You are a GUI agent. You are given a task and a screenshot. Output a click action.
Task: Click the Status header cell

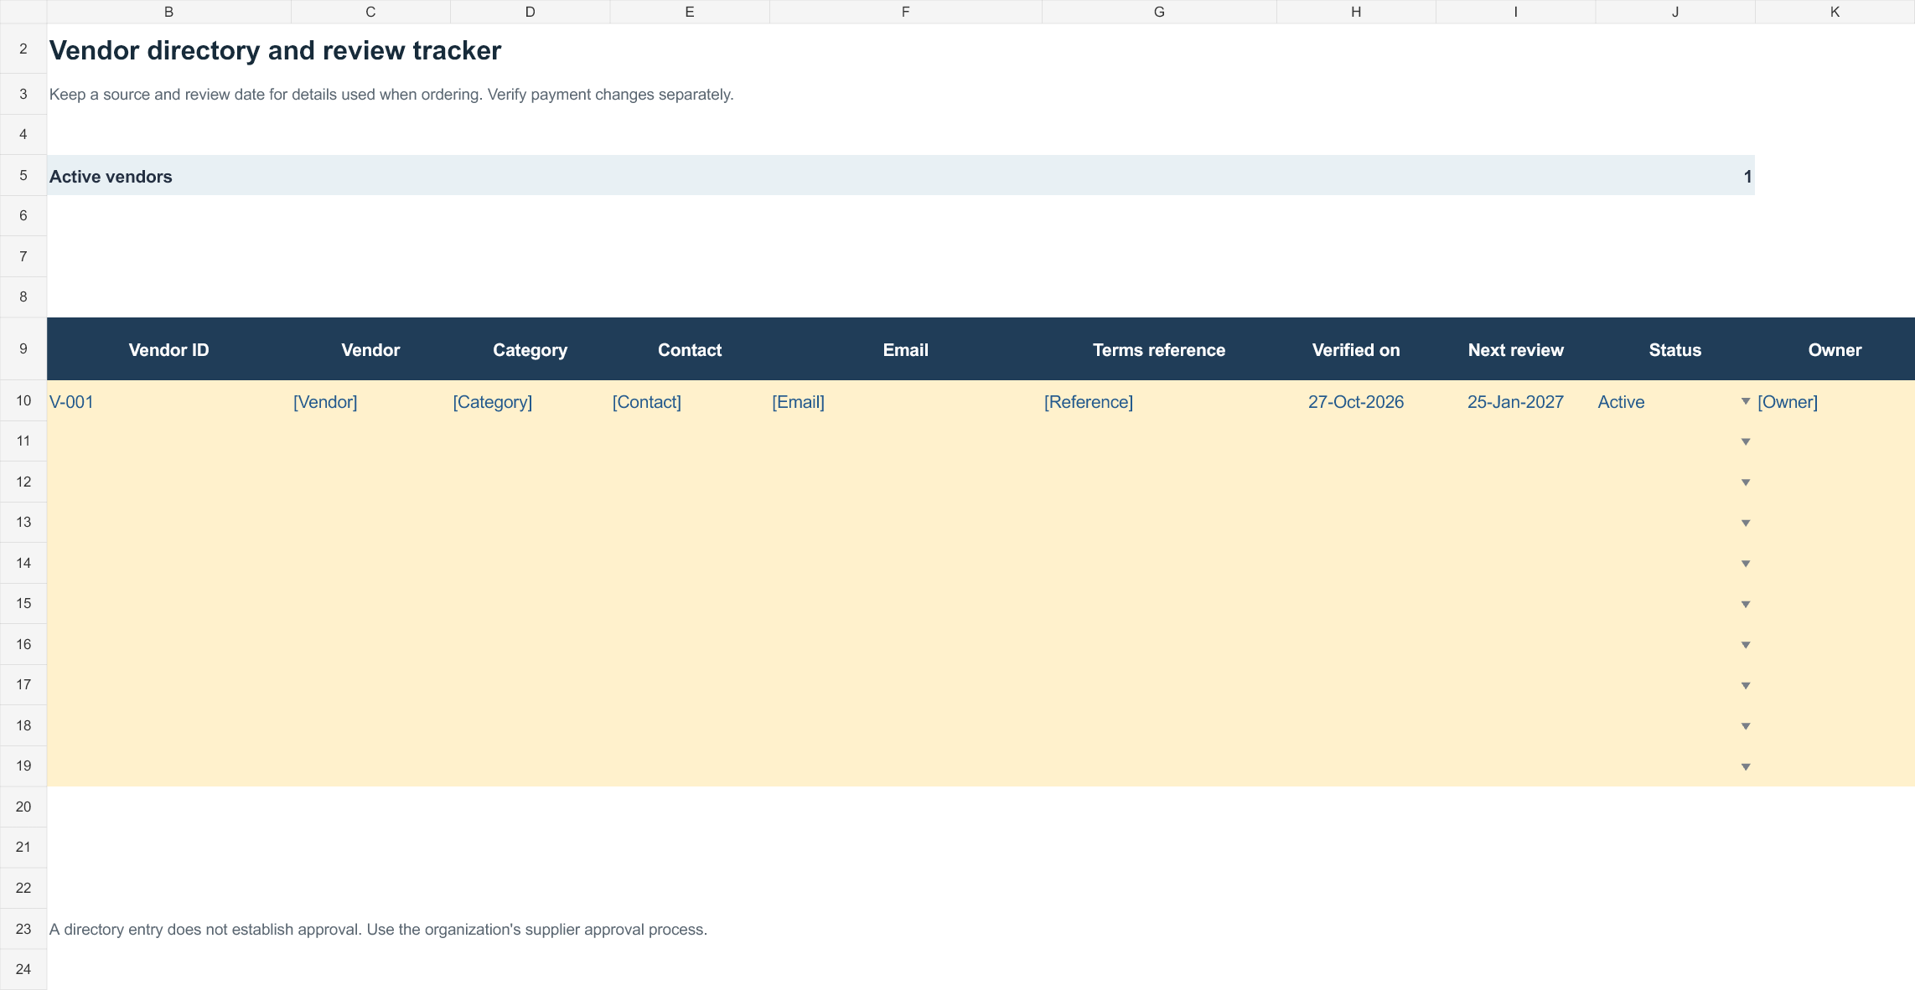click(x=1675, y=349)
